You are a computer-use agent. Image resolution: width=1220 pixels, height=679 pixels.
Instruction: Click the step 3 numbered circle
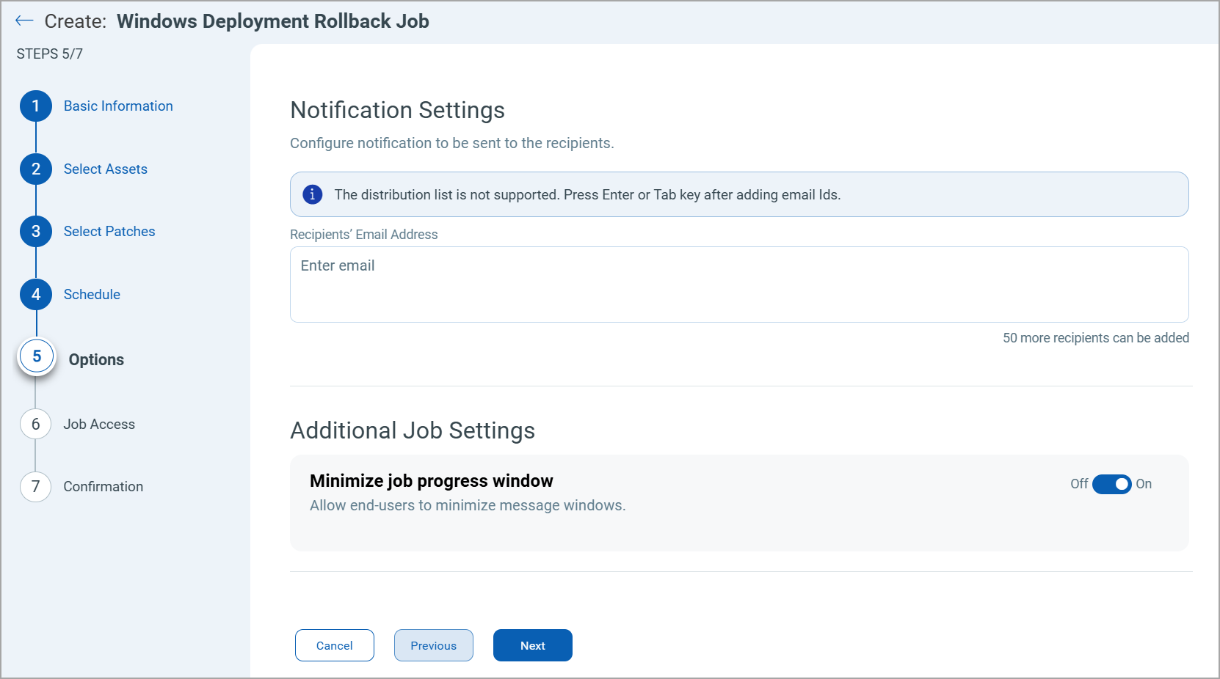click(35, 231)
